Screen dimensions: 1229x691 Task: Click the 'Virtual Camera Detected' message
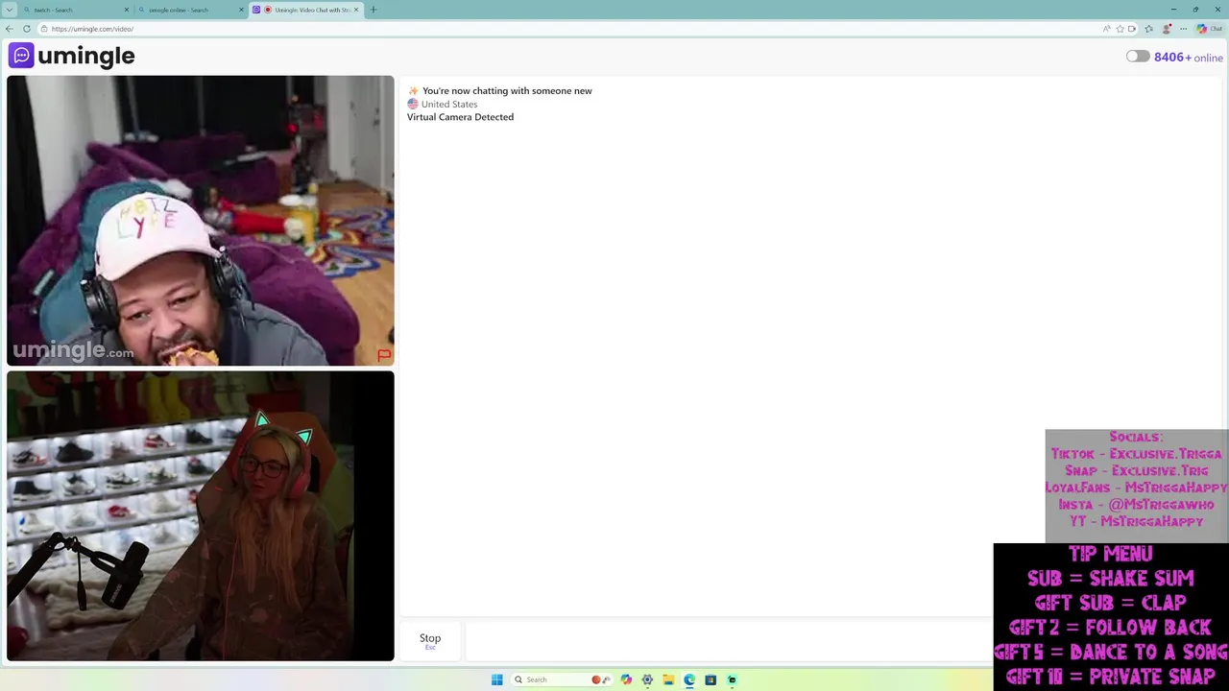coord(460,117)
